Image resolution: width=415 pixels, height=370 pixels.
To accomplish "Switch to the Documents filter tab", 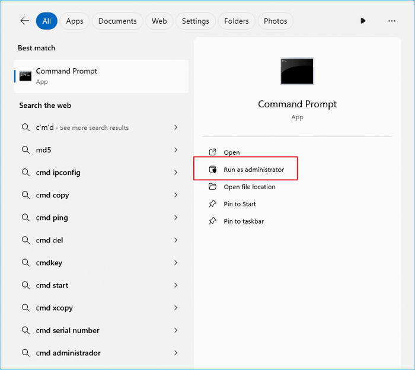I will coord(117,21).
